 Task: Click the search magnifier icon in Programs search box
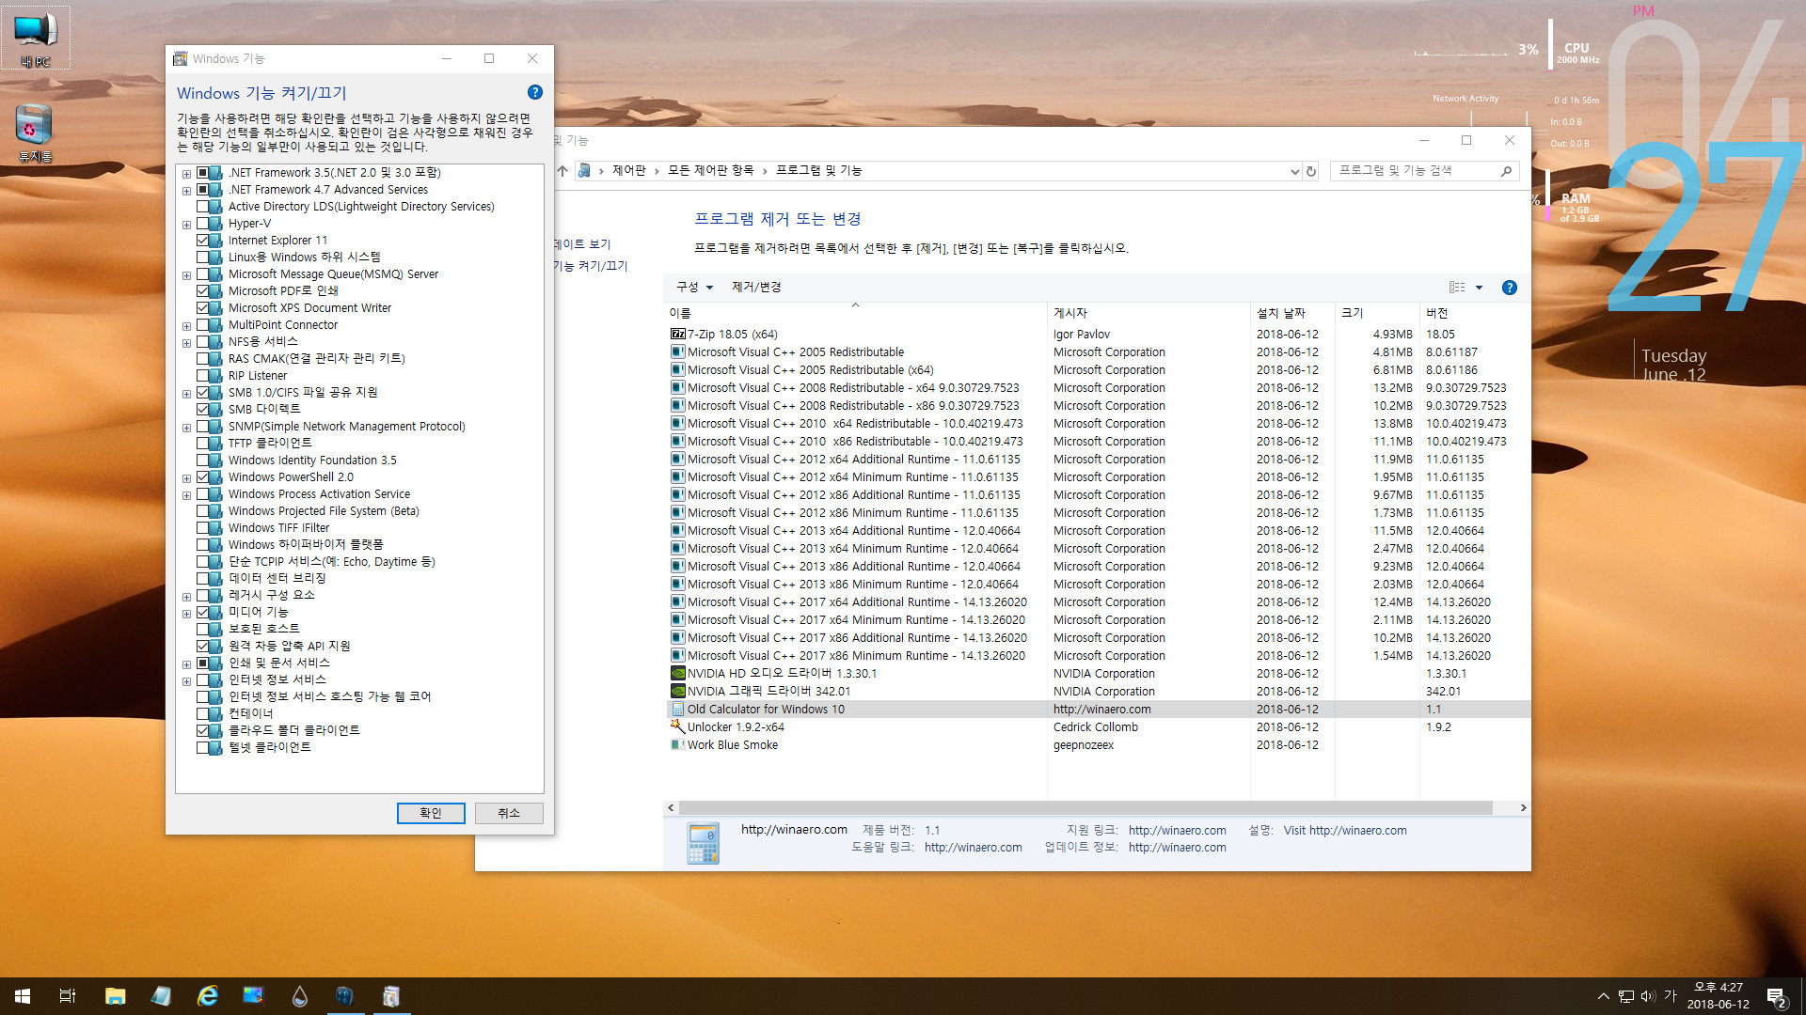1506,171
